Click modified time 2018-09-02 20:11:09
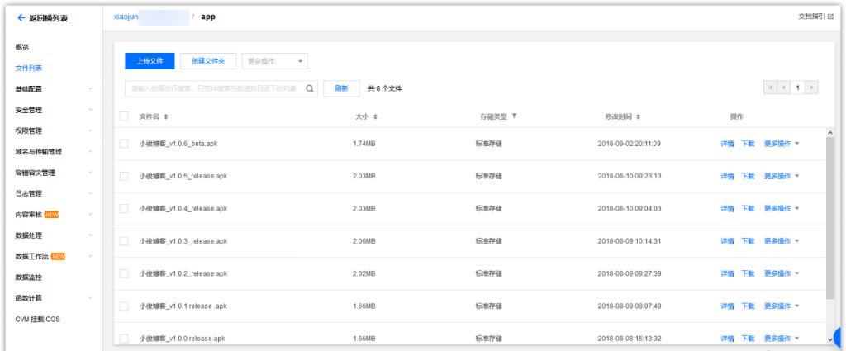Viewport: 846px width, 351px height. point(629,144)
